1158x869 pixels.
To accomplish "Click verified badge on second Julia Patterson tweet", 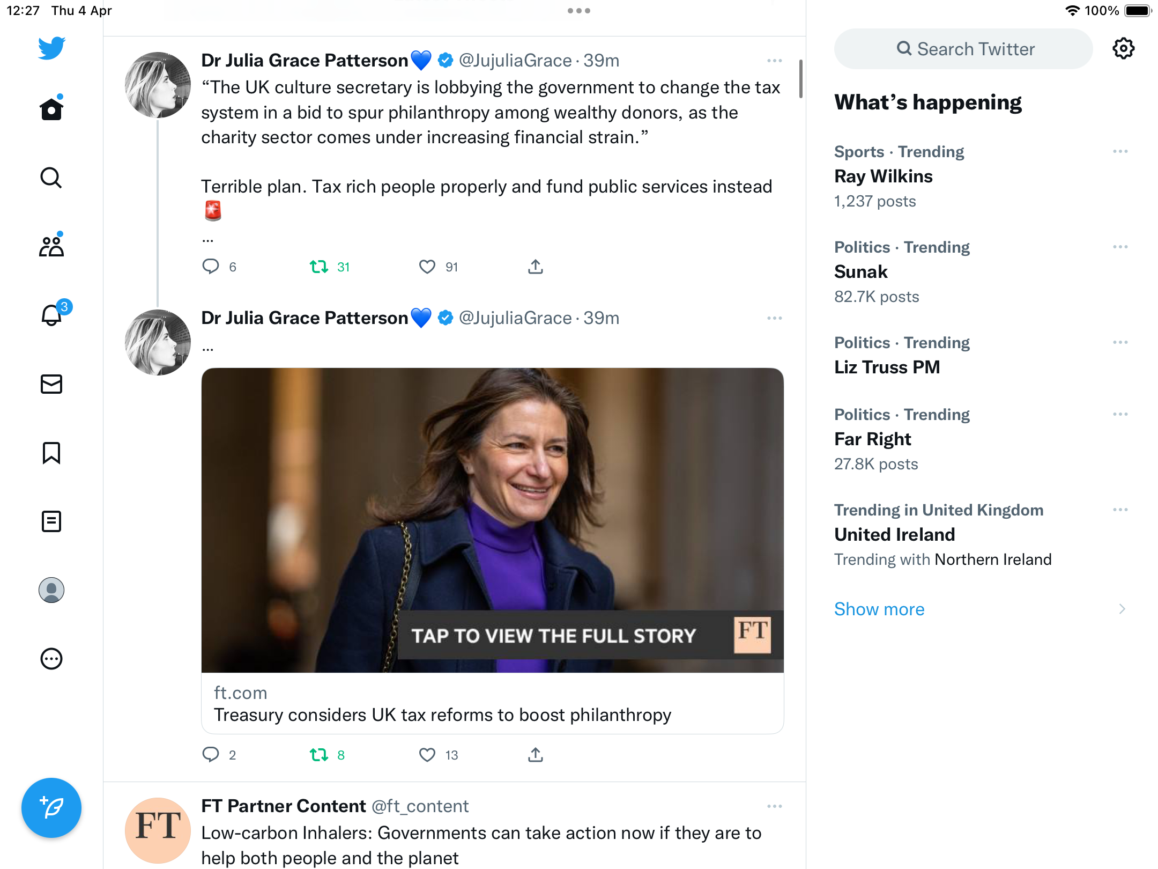I will click(x=446, y=318).
